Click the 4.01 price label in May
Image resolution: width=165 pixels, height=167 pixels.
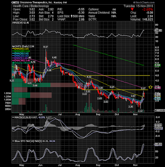click(x=29, y=83)
